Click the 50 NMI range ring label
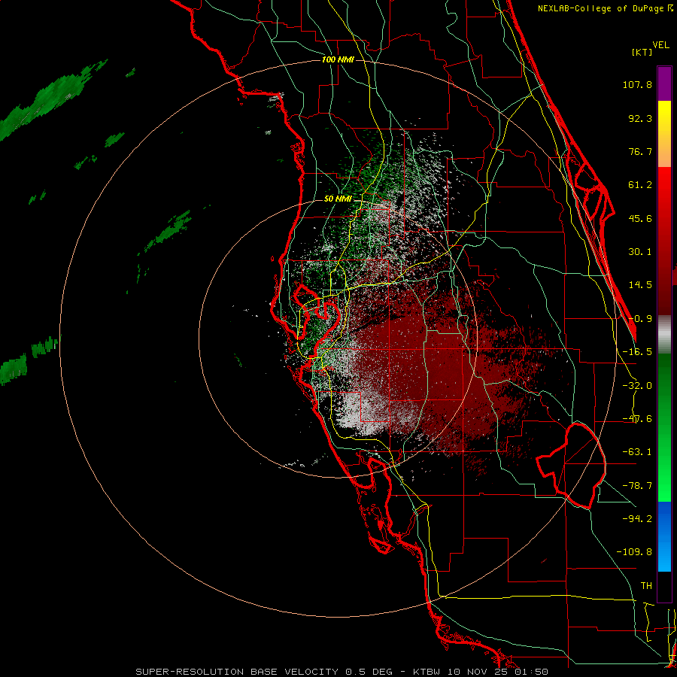 (x=338, y=199)
